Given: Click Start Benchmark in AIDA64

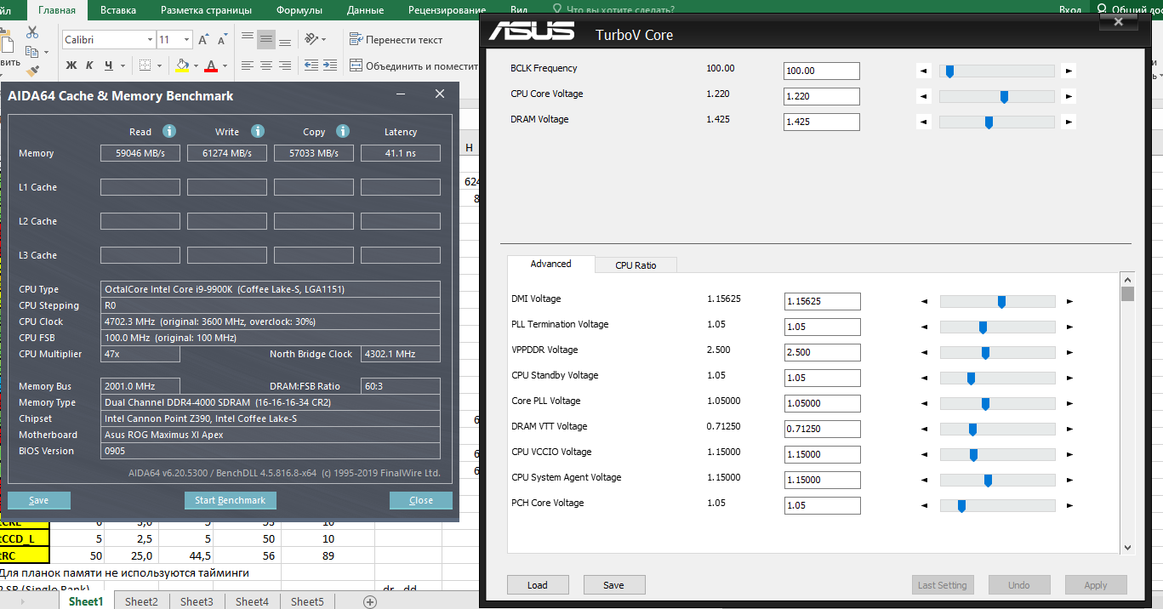Looking at the screenshot, I should tap(230, 500).
